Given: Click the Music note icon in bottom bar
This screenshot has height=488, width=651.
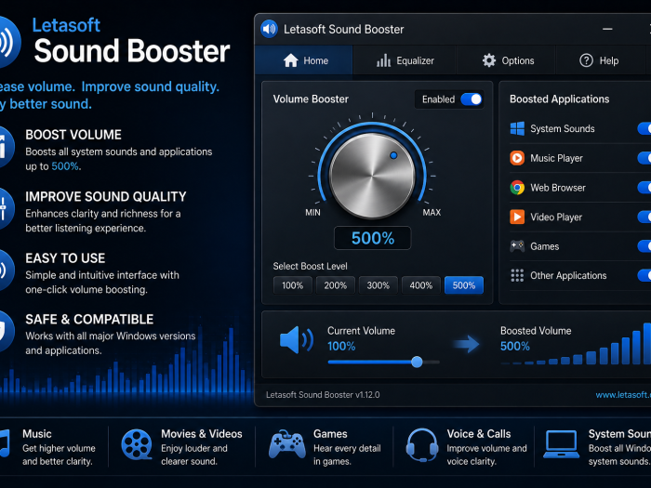Looking at the screenshot, I should click(4, 443).
